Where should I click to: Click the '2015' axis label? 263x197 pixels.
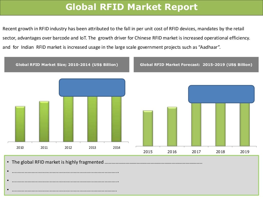pos(148,152)
